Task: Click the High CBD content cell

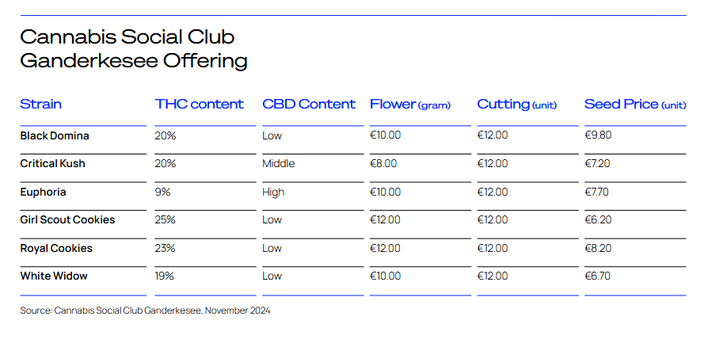Action: pyautogui.click(x=273, y=192)
